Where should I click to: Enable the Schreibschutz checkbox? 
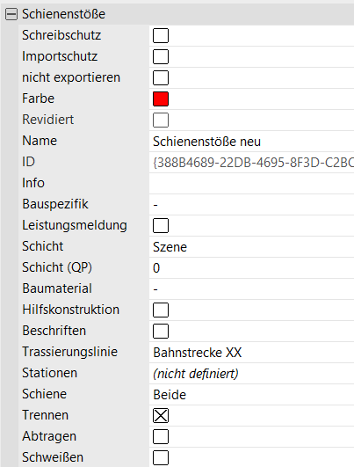pyautogui.click(x=161, y=35)
